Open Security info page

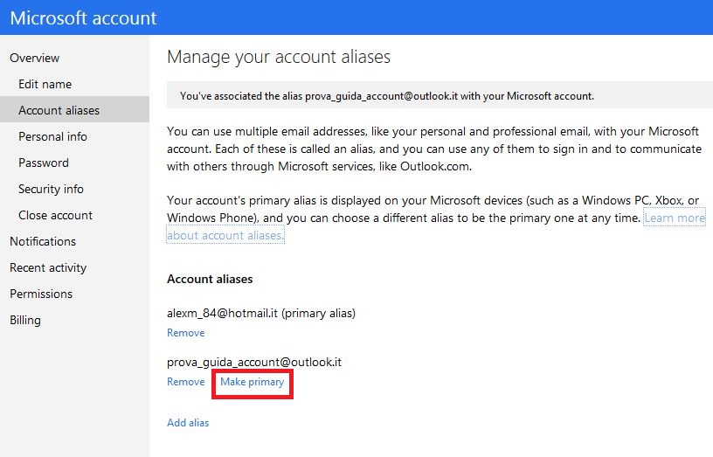pos(51,189)
